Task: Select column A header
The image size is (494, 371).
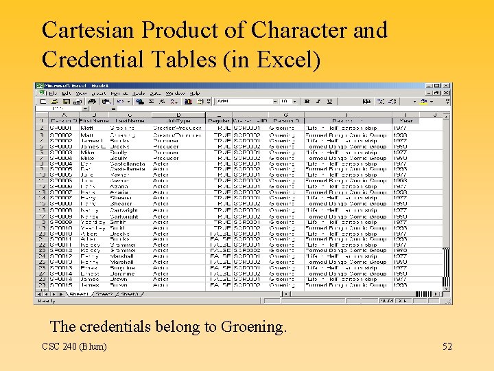Action: (64, 115)
